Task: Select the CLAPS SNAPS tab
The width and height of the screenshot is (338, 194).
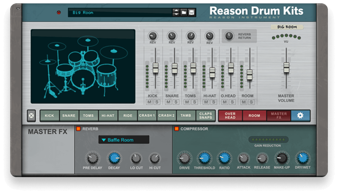Action: tap(206, 116)
